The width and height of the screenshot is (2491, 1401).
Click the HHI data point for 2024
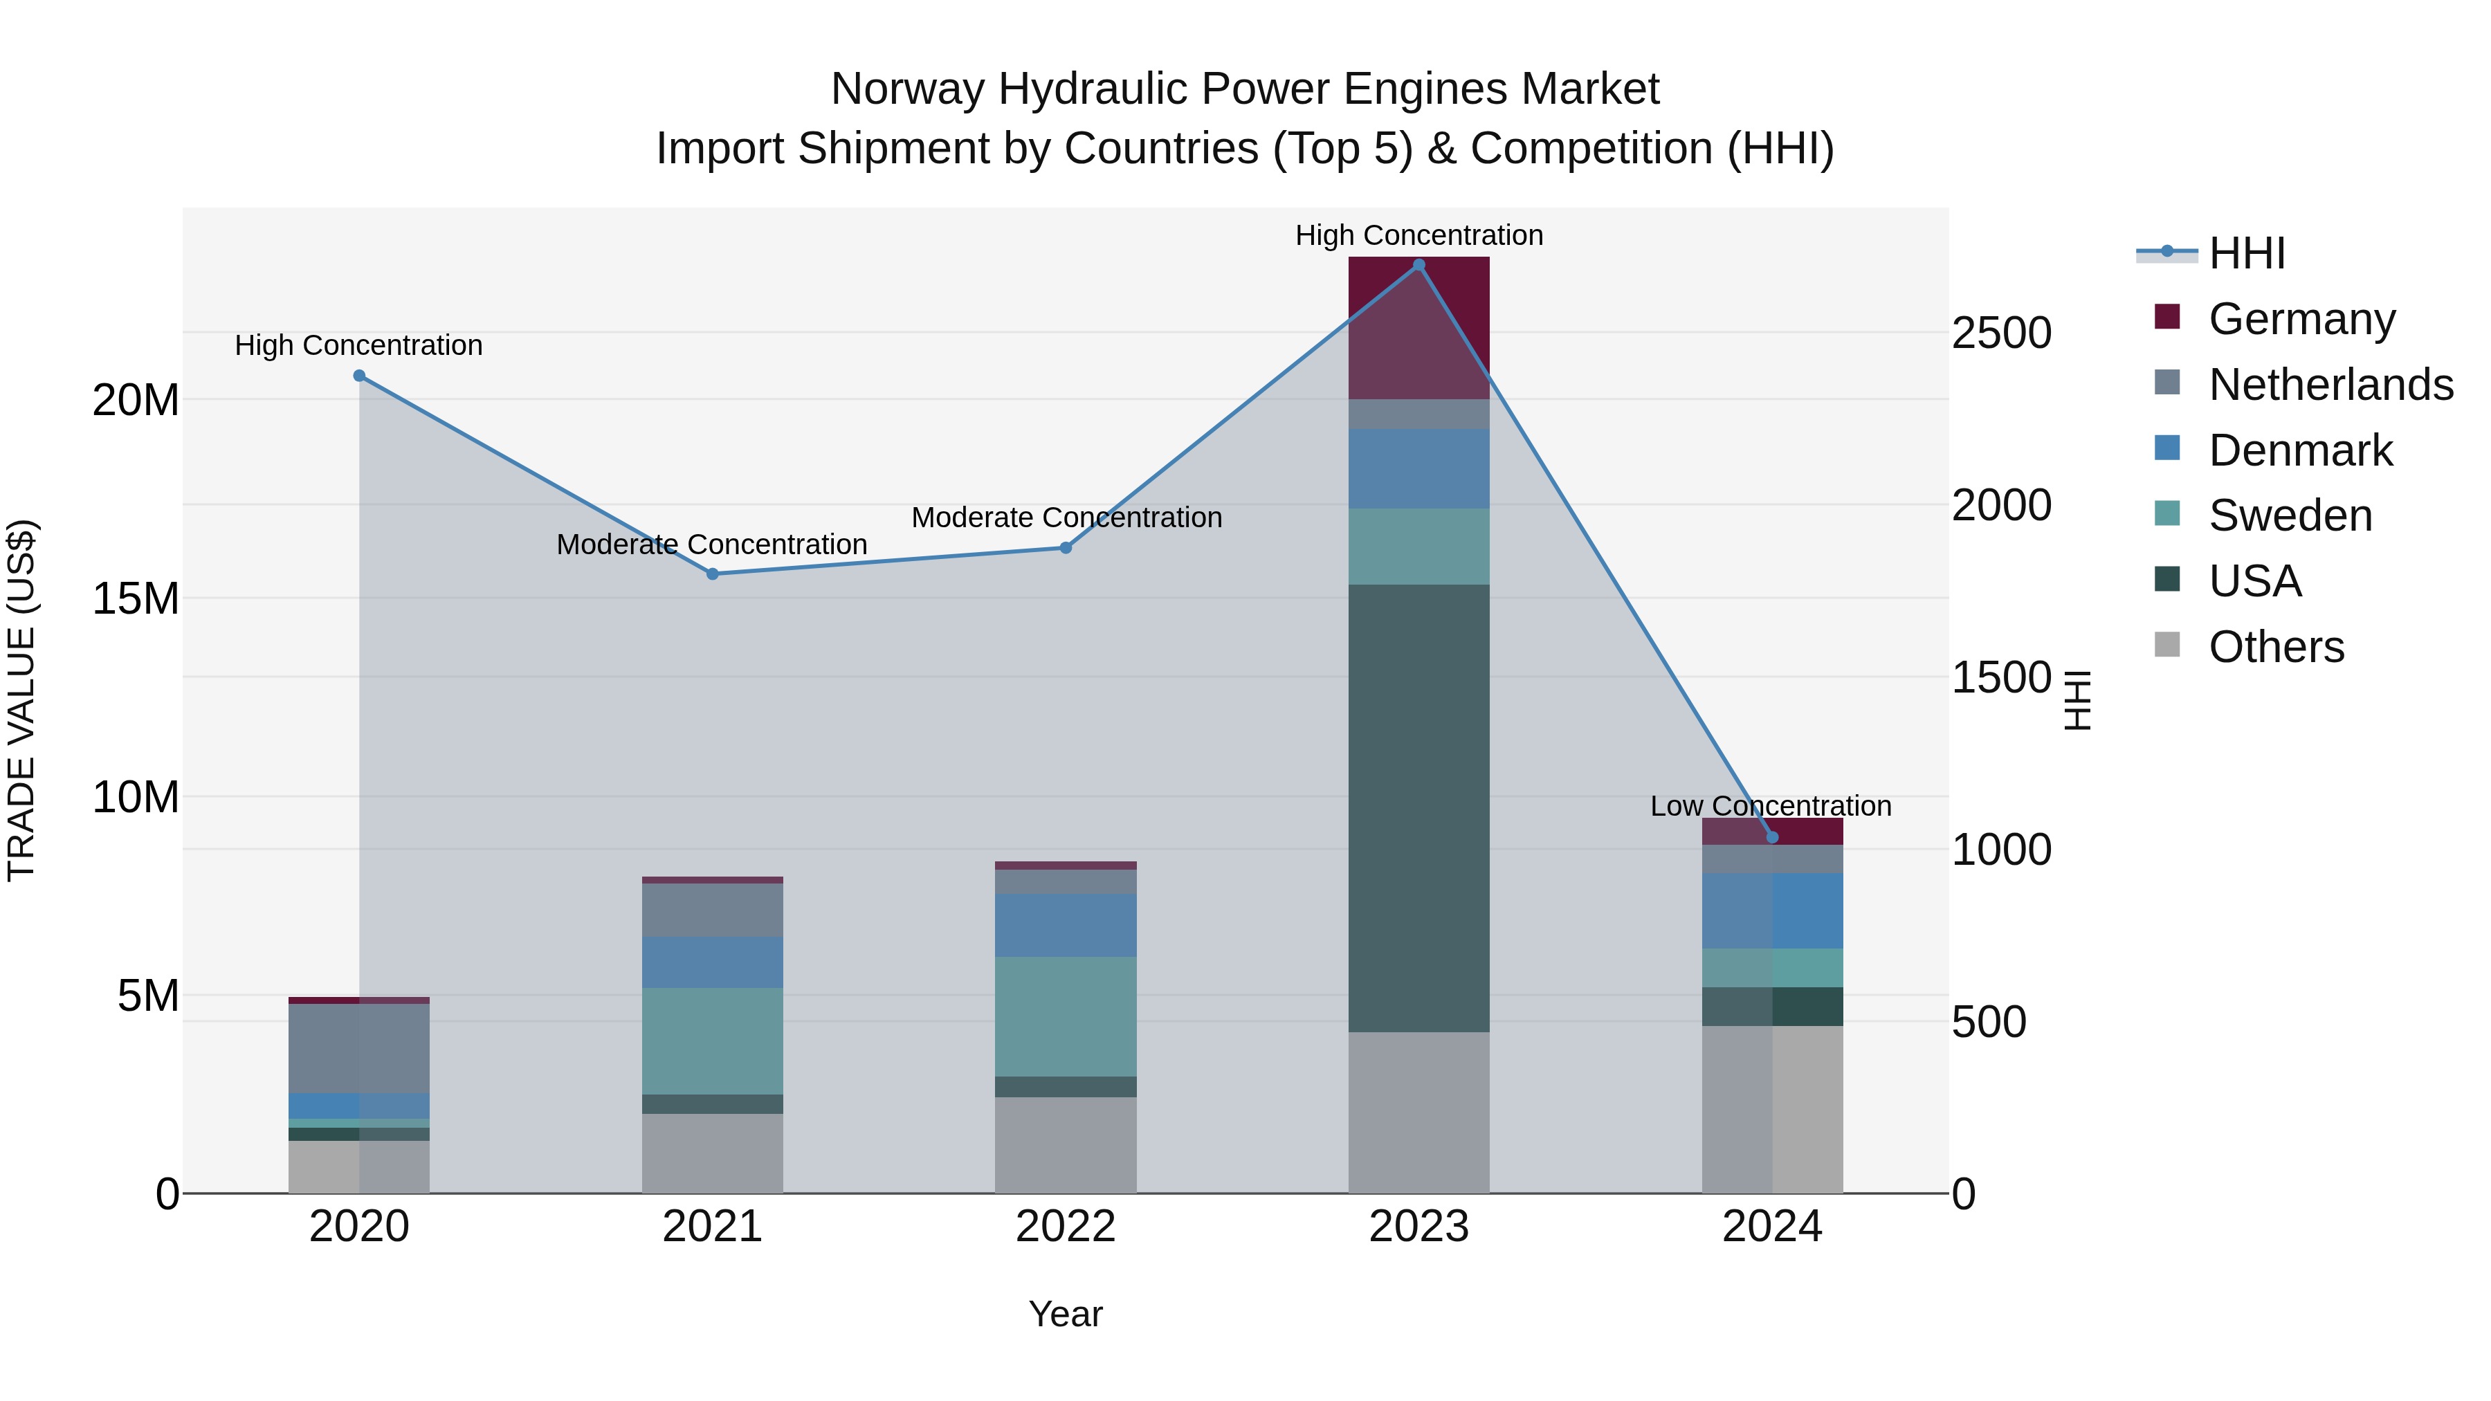(1773, 836)
